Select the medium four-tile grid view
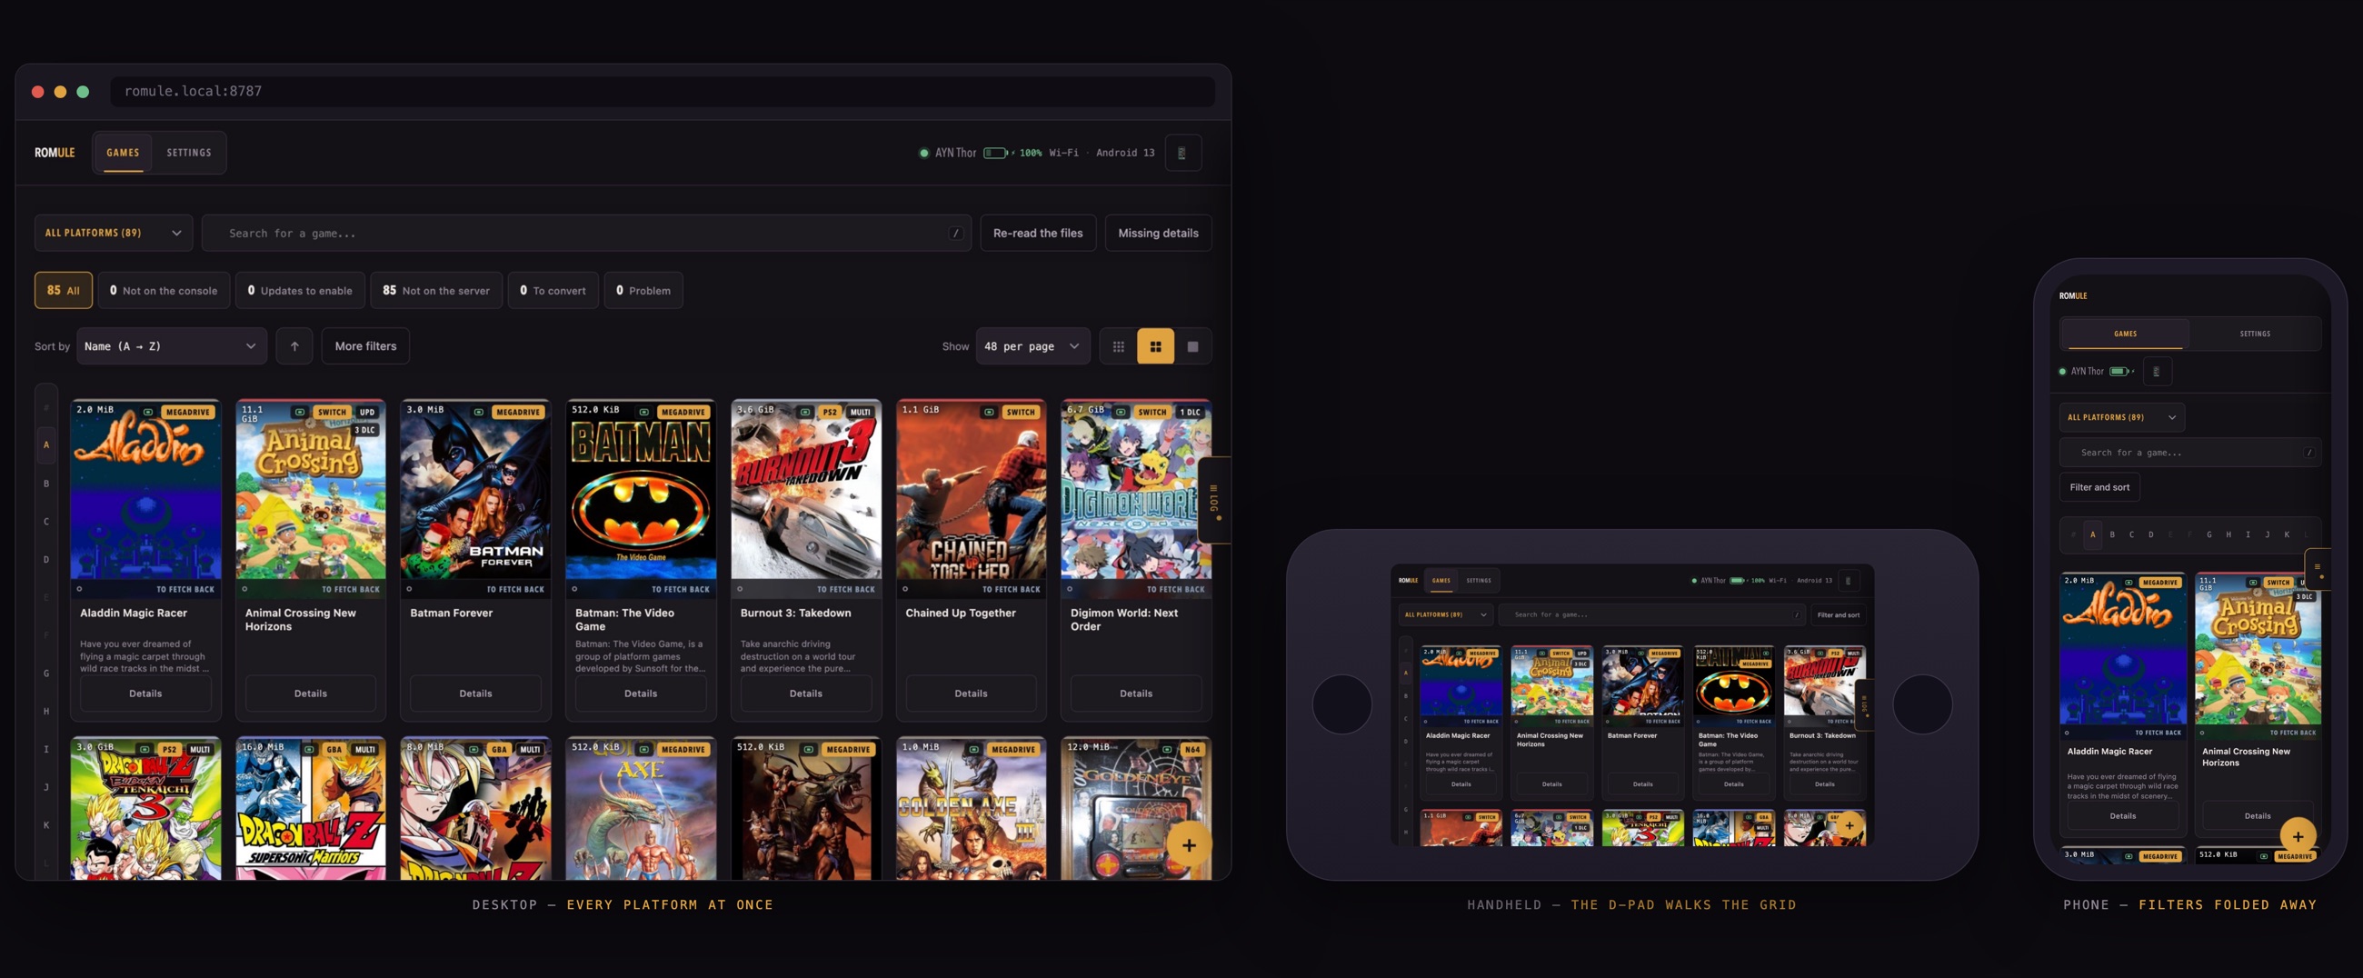2363x978 pixels. (x=1155, y=346)
